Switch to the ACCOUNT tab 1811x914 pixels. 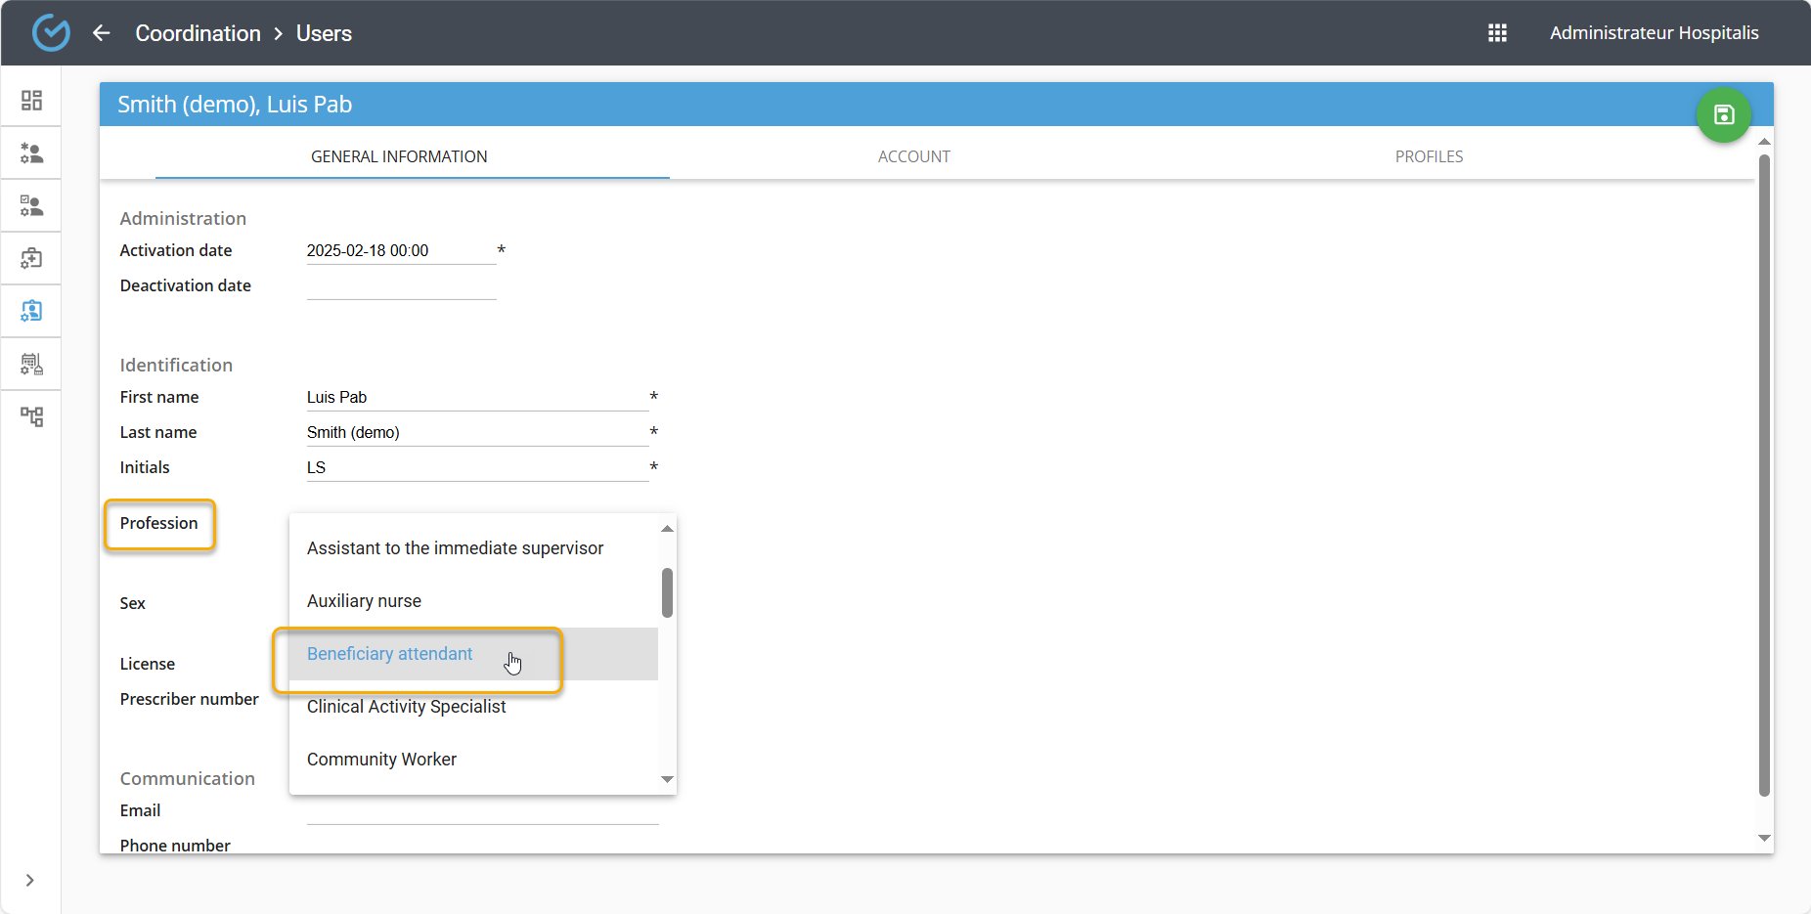(913, 156)
